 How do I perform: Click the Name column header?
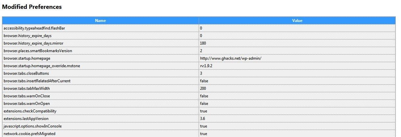[100, 20]
